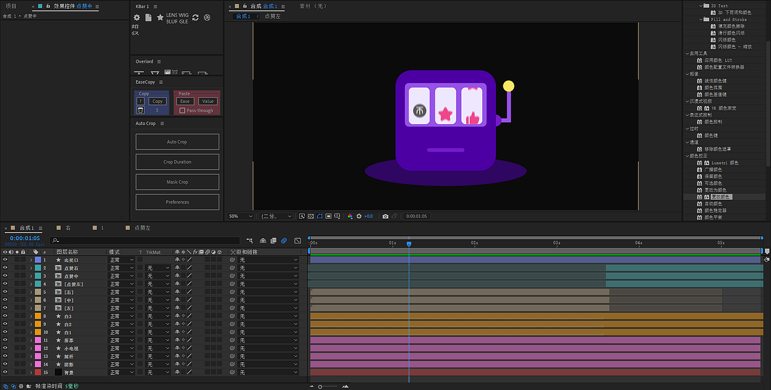
Task: Hide the 出奖口 layer with its eye icon
Action: [5, 260]
